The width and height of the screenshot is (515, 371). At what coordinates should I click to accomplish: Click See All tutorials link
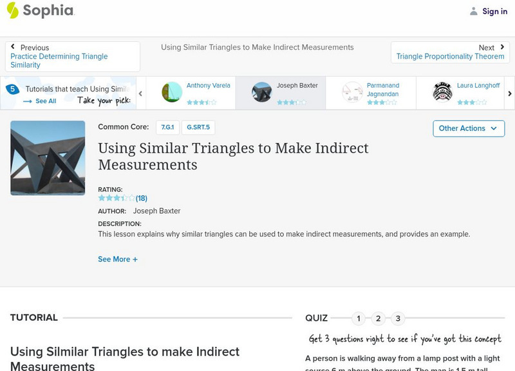click(x=40, y=101)
